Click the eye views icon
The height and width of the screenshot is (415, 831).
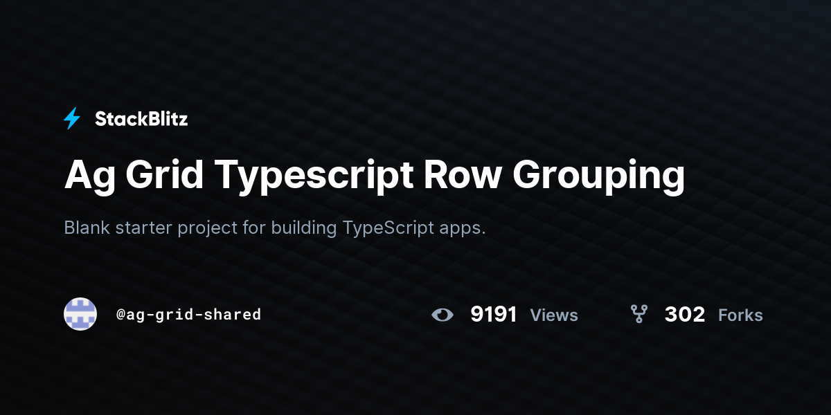pyautogui.click(x=443, y=315)
